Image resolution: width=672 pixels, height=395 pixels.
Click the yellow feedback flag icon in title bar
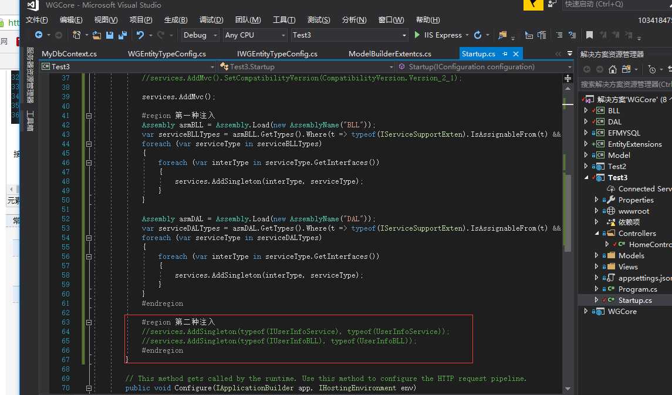pyautogui.click(x=533, y=5)
